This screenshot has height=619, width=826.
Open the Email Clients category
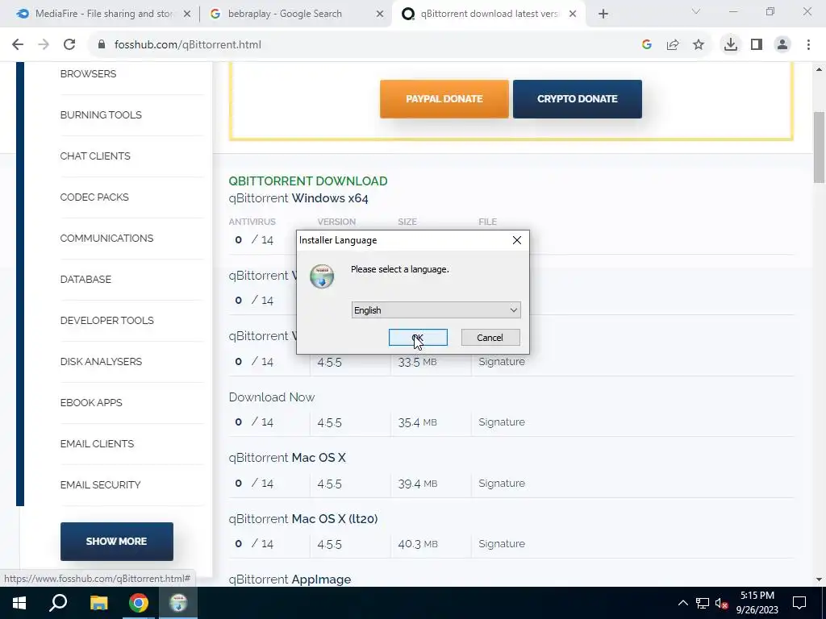[x=97, y=443]
